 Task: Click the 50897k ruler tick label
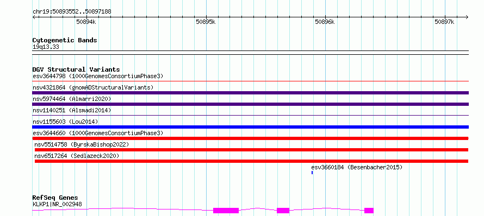(444, 22)
